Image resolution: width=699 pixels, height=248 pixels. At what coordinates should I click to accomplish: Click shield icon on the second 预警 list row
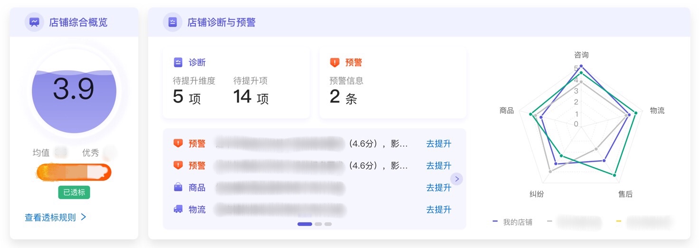(x=178, y=165)
